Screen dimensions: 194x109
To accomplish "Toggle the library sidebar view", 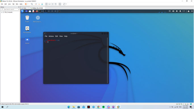I will click(x=46, y=4).
